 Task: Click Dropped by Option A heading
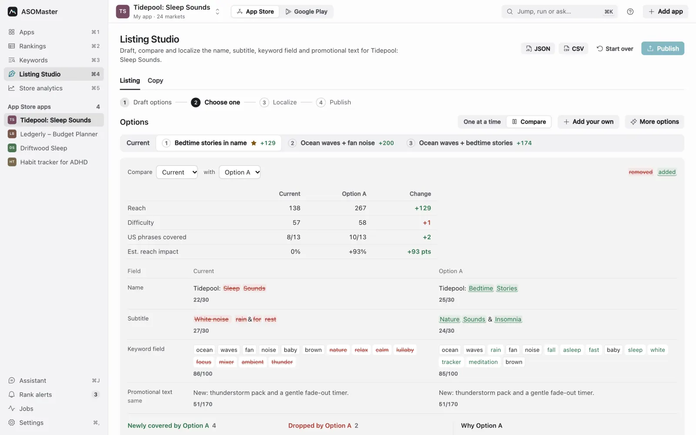(x=320, y=426)
